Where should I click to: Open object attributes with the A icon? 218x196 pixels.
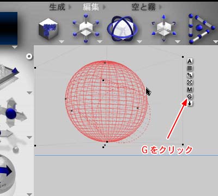190,61
